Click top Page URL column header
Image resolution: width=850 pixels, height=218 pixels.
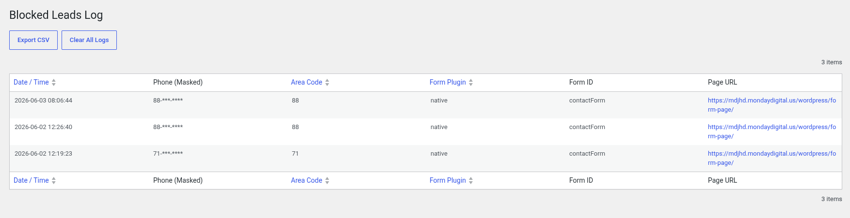tap(722, 82)
